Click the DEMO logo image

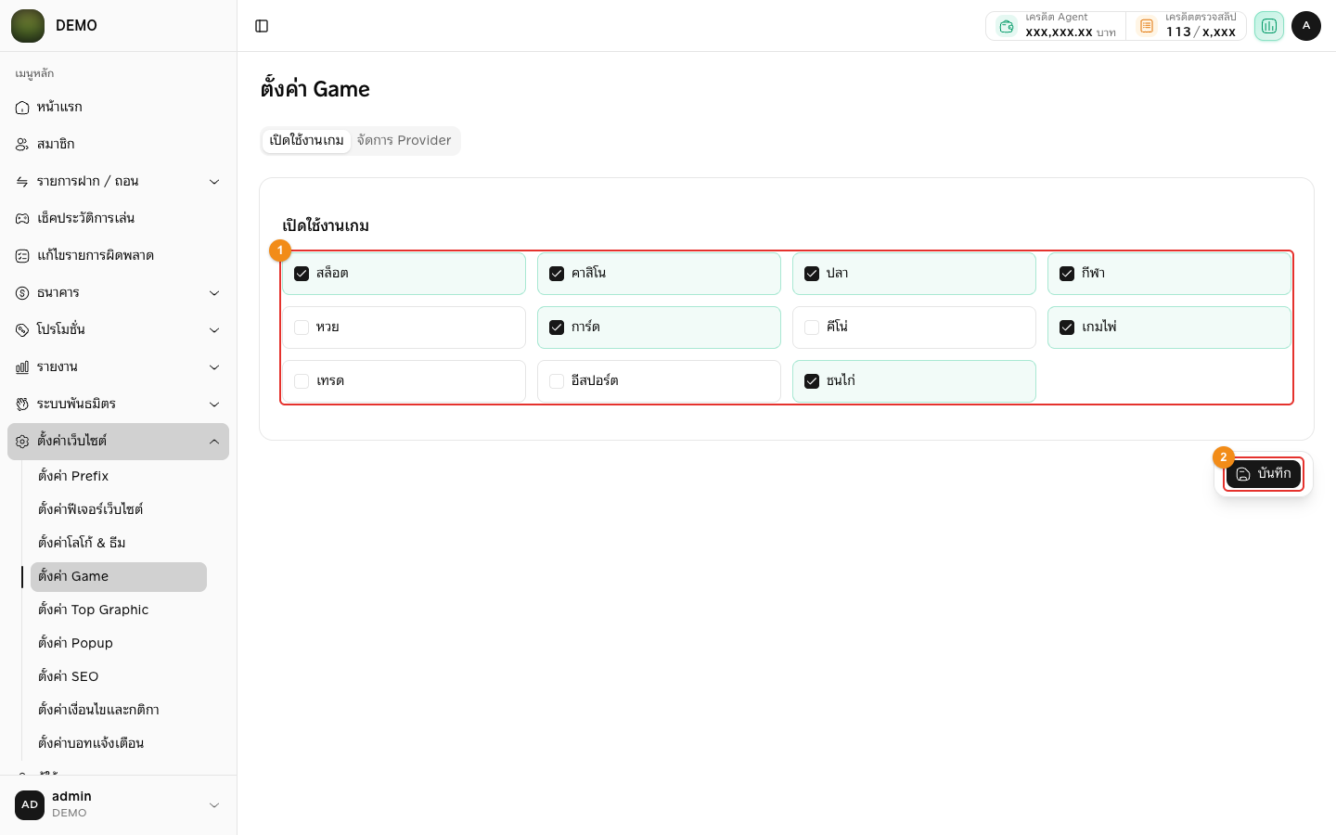tap(28, 26)
